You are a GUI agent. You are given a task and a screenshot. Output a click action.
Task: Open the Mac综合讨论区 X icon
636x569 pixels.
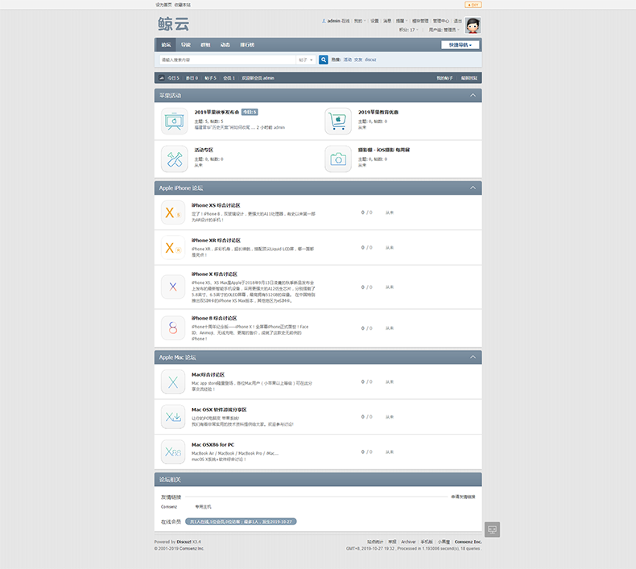[173, 381]
